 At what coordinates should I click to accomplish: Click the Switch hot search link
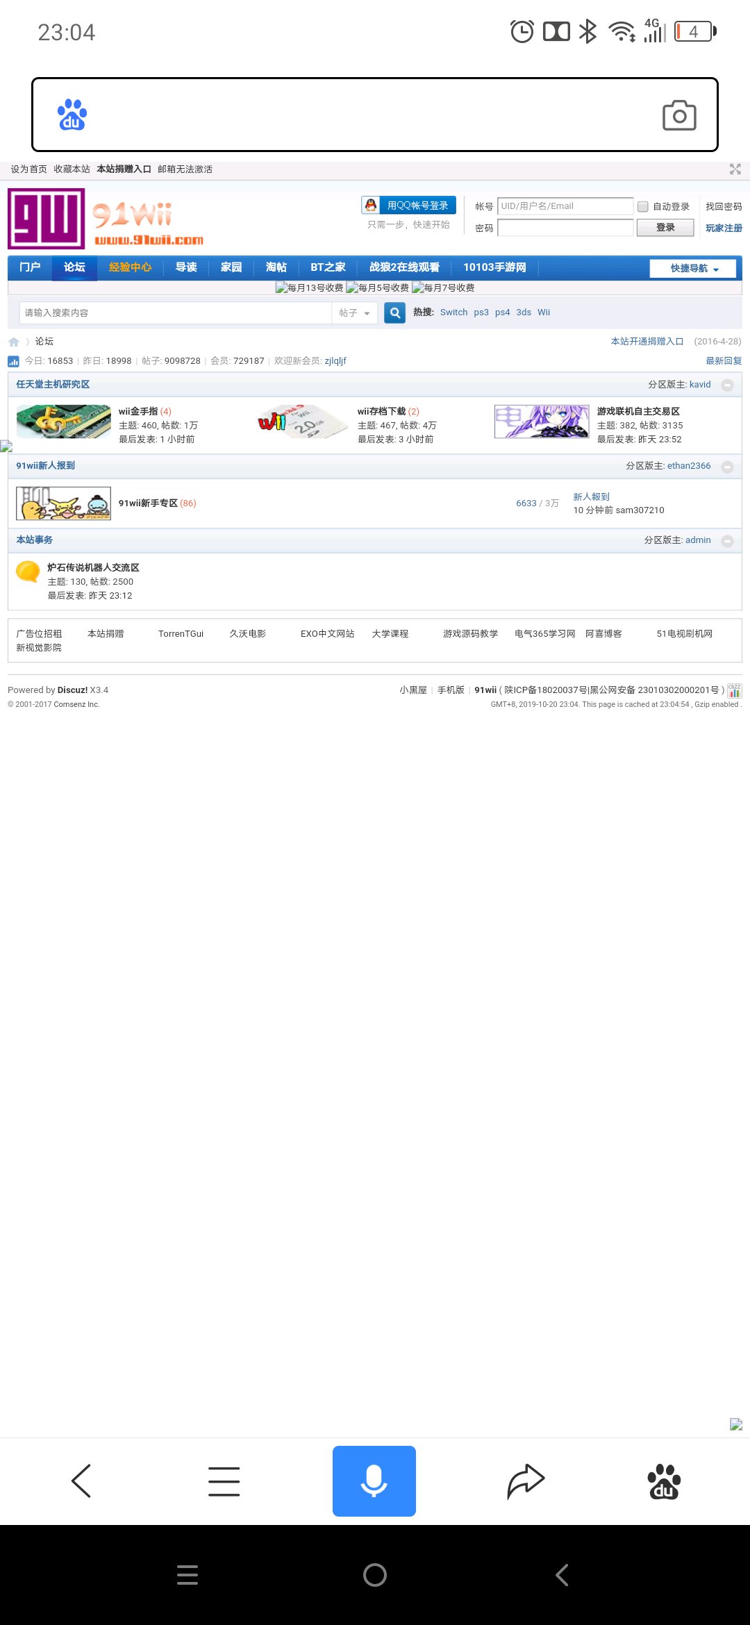(454, 312)
